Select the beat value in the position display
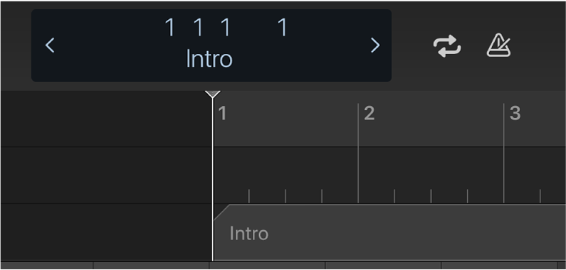 pos(198,28)
